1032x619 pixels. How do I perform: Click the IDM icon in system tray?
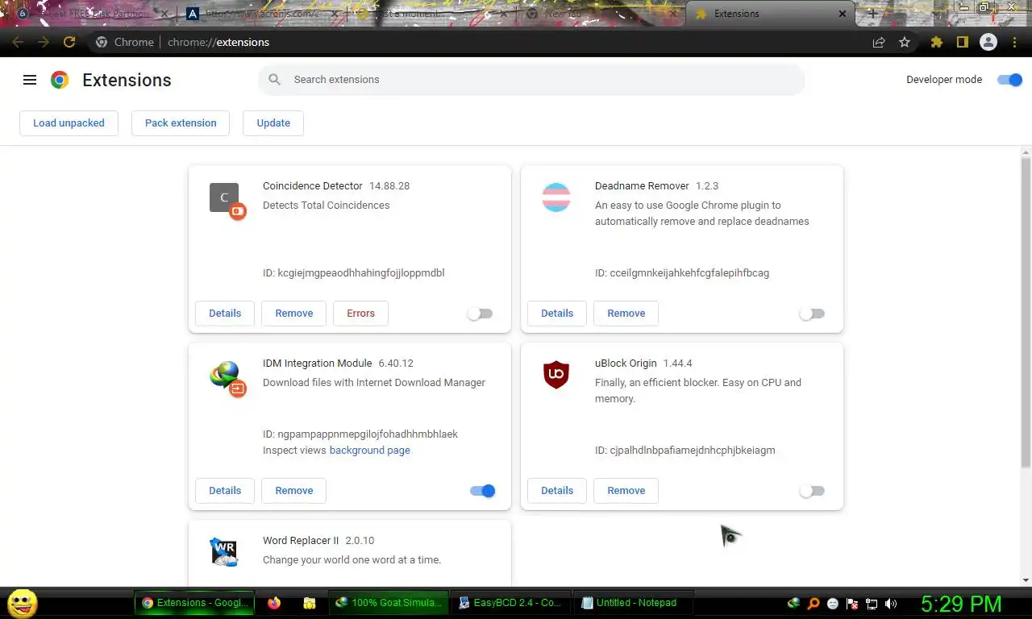794,603
